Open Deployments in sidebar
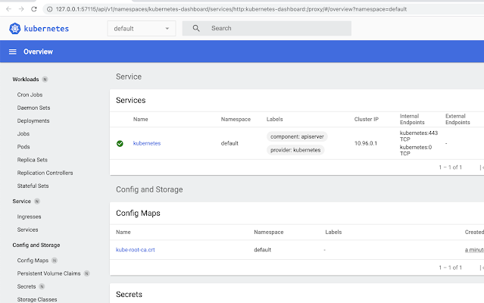The image size is (484, 303). 33,120
